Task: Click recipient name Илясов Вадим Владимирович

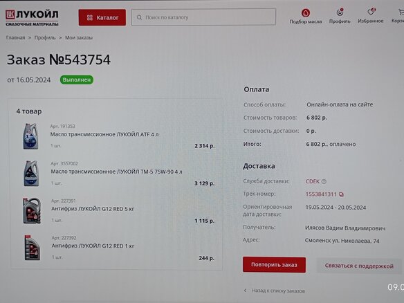Action: point(345,228)
